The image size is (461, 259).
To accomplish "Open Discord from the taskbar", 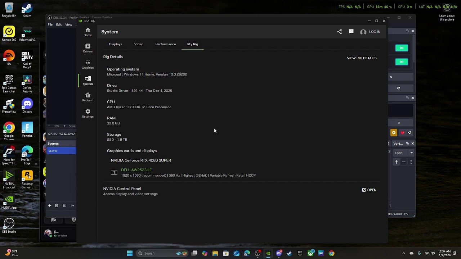I will tap(278, 253).
